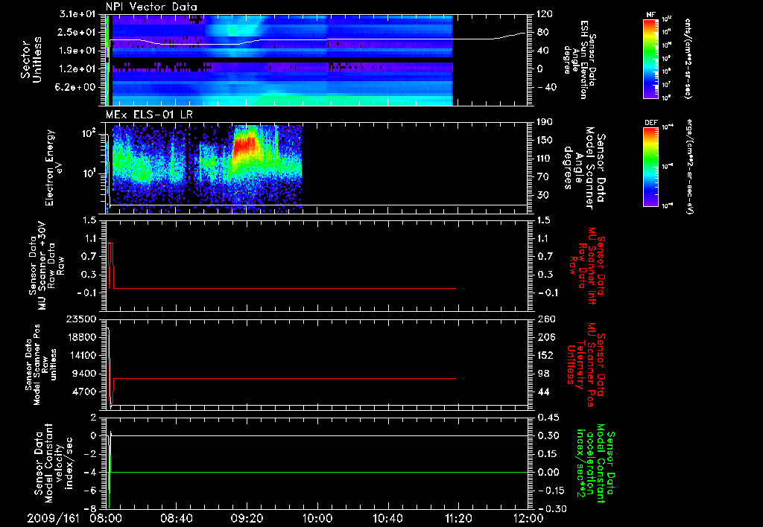Click the "-8" velocity tick value
This screenshot has height=527, width=763.
pos(90,509)
